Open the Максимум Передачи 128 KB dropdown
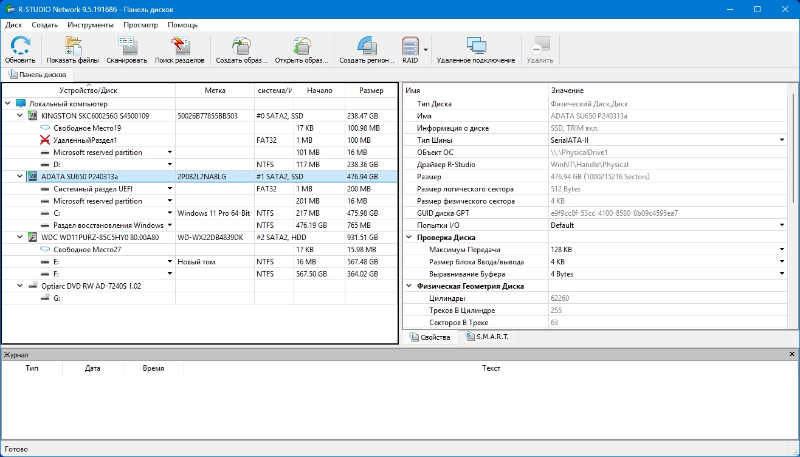Screen dimensions: 800x457 point(782,250)
